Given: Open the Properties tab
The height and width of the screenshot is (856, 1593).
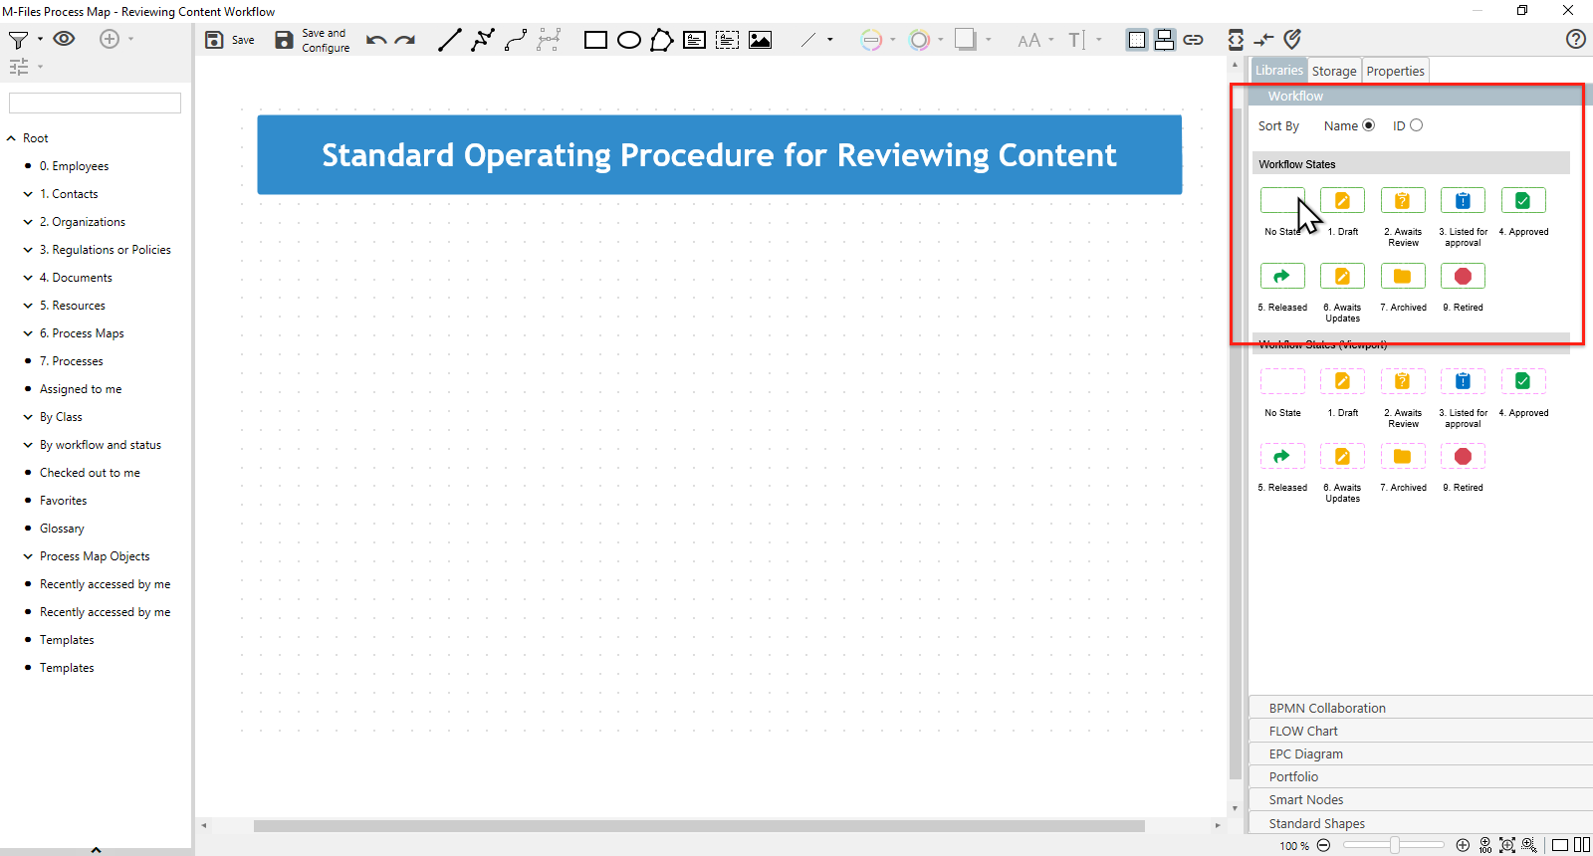Looking at the screenshot, I should tap(1395, 71).
